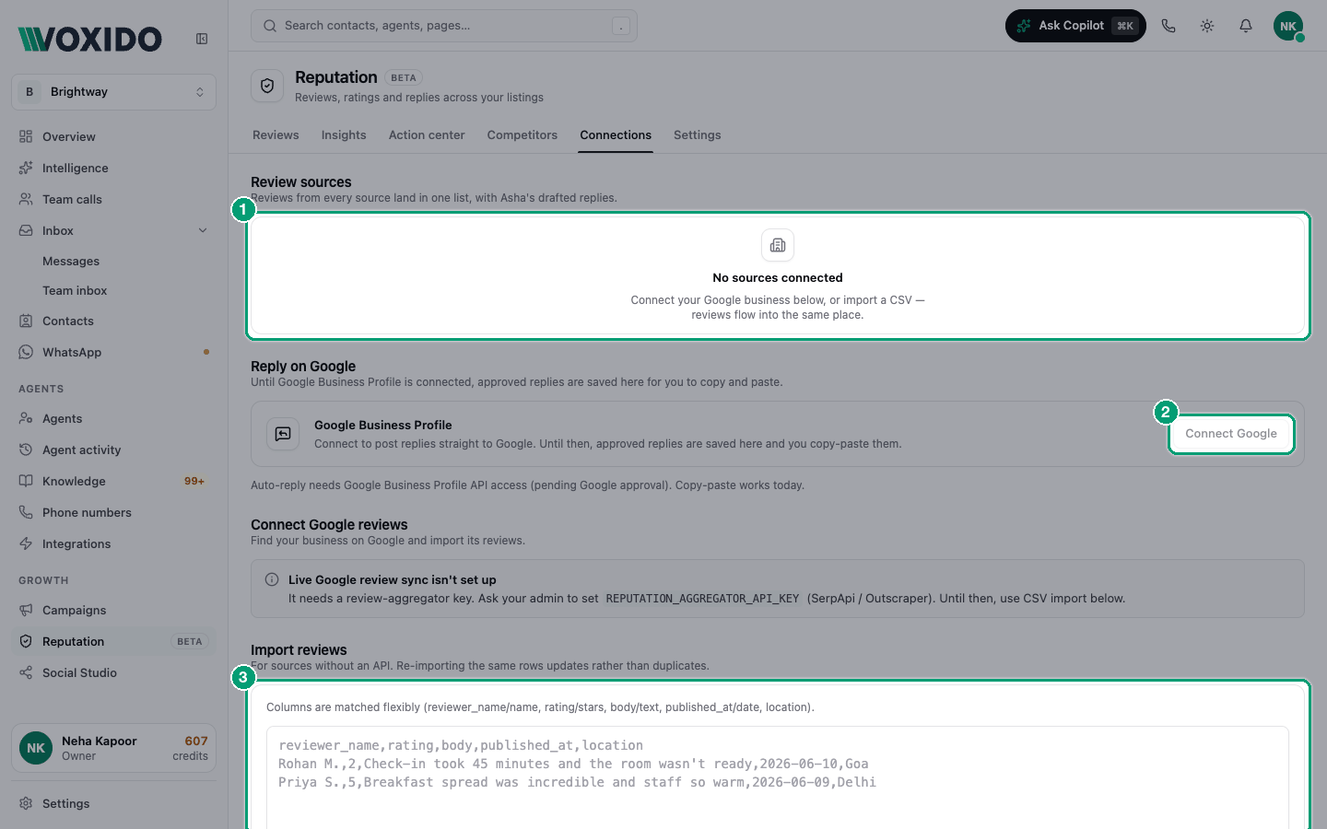Viewport: 1327px width, 829px height.
Task: Open the phone dialer icon
Action: [x=1168, y=26]
